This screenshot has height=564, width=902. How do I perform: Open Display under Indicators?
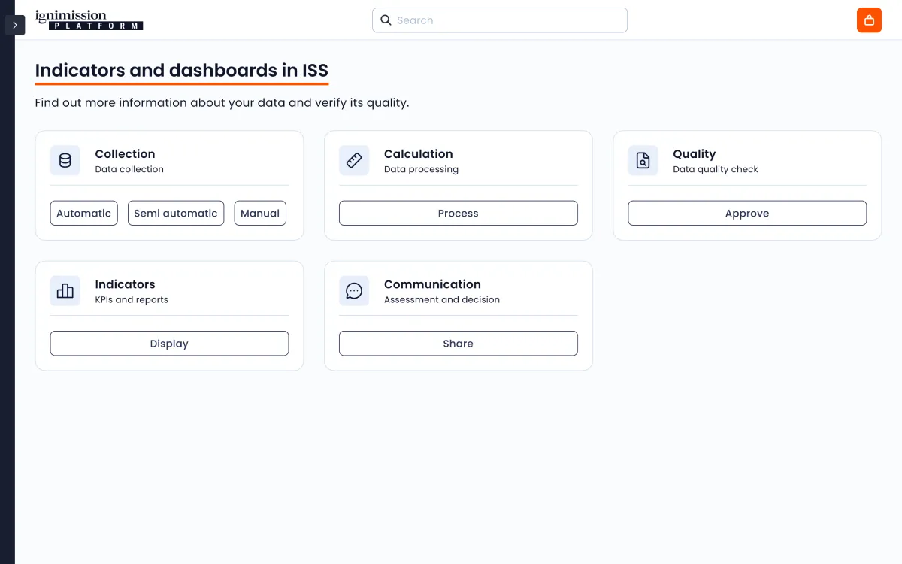click(169, 344)
